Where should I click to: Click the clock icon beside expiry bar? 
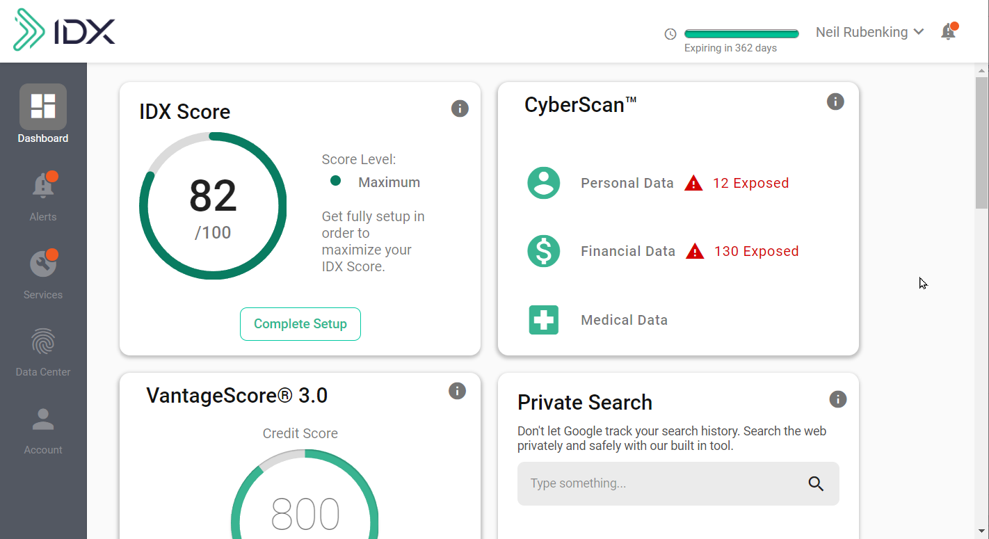point(670,34)
